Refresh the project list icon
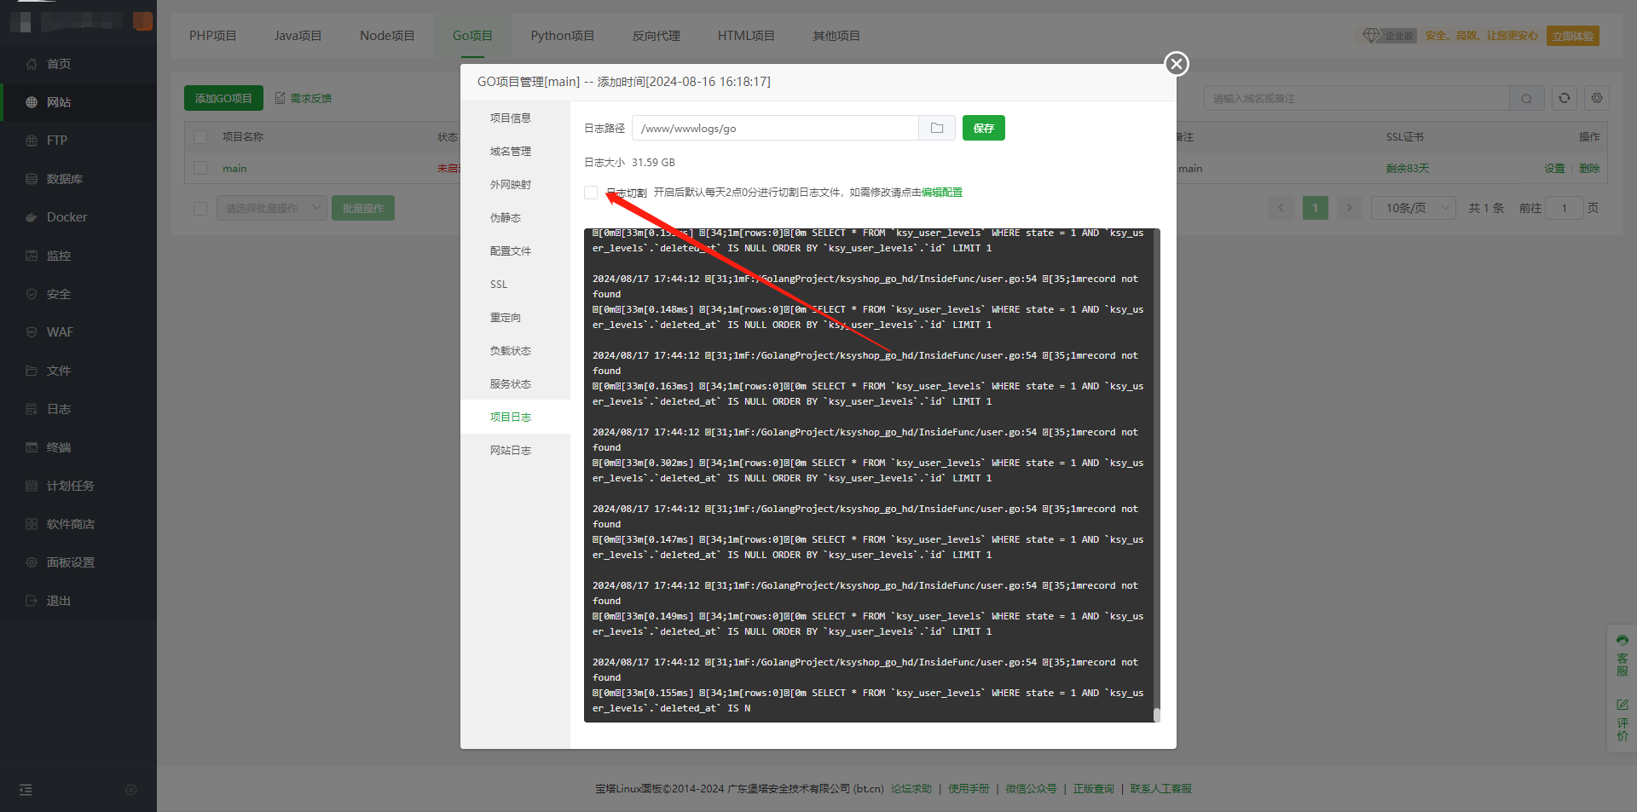This screenshot has height=812, width=1637. (1565, 98)
